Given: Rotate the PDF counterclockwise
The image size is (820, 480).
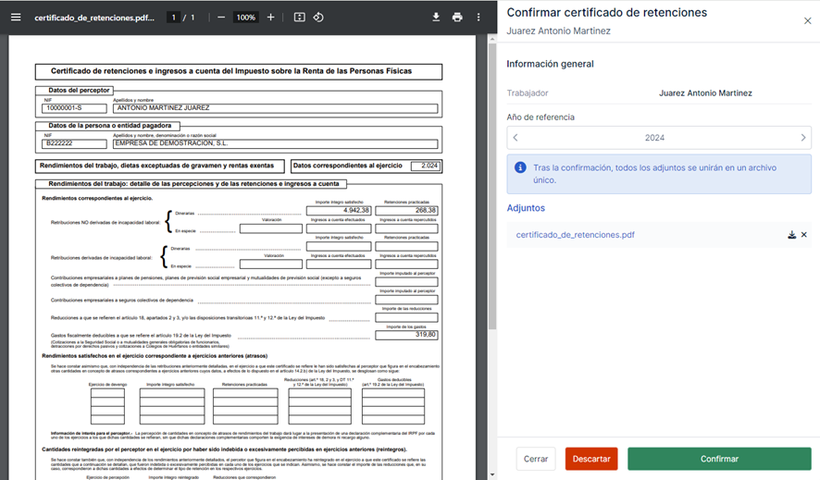Looking at the screenshot, I should click(x=318, y=18).
